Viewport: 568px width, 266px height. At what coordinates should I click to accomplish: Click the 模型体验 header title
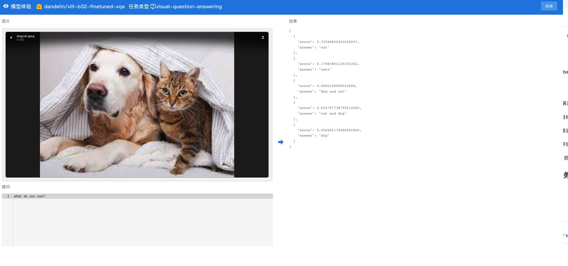pyautogui.click(x=21, y=6)
